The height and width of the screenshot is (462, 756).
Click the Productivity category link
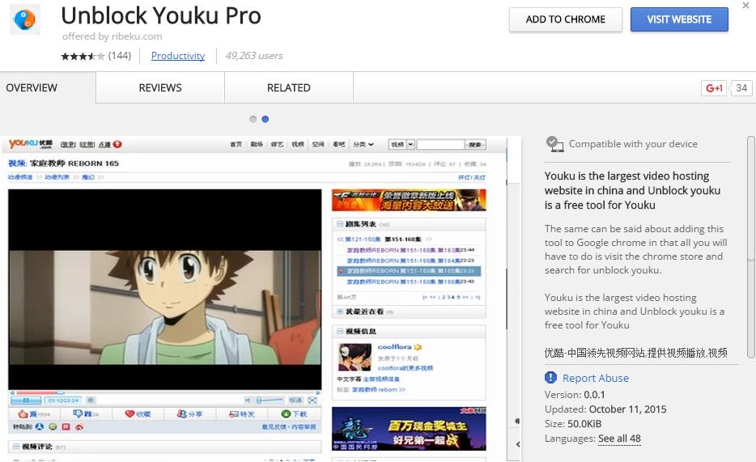pos(178,56)
